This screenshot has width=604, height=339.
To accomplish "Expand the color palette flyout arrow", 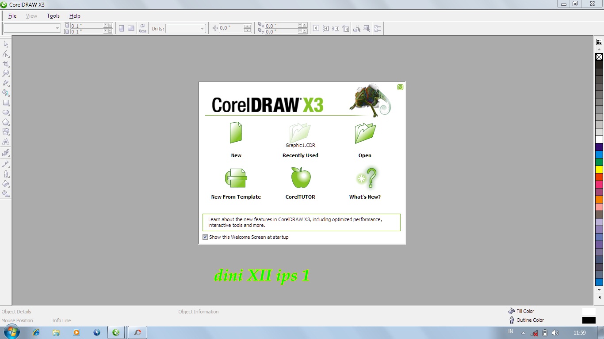I will tap(599, 298).
